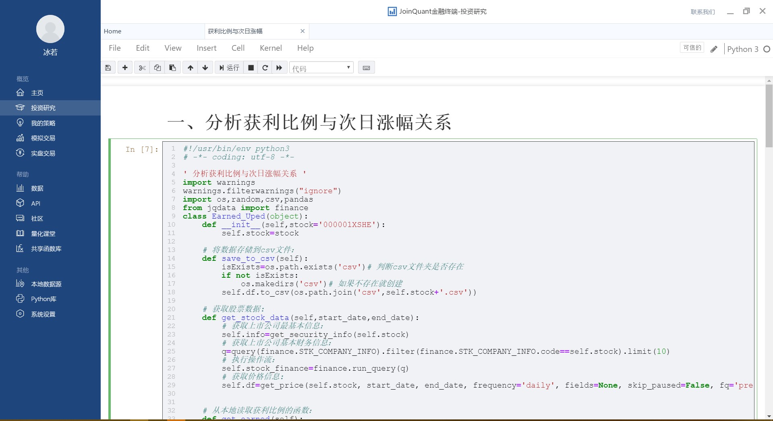Viewport: 773px width, 421px height.
Task: Select 投资研究 in the sidebar
Action: (50, 108)
